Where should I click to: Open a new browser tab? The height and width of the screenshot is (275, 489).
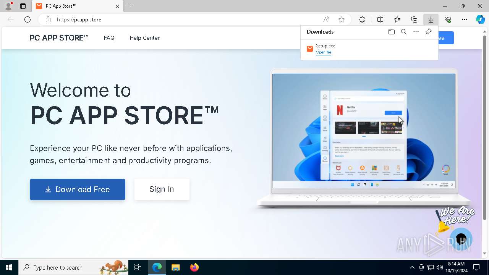coord(130,6)
